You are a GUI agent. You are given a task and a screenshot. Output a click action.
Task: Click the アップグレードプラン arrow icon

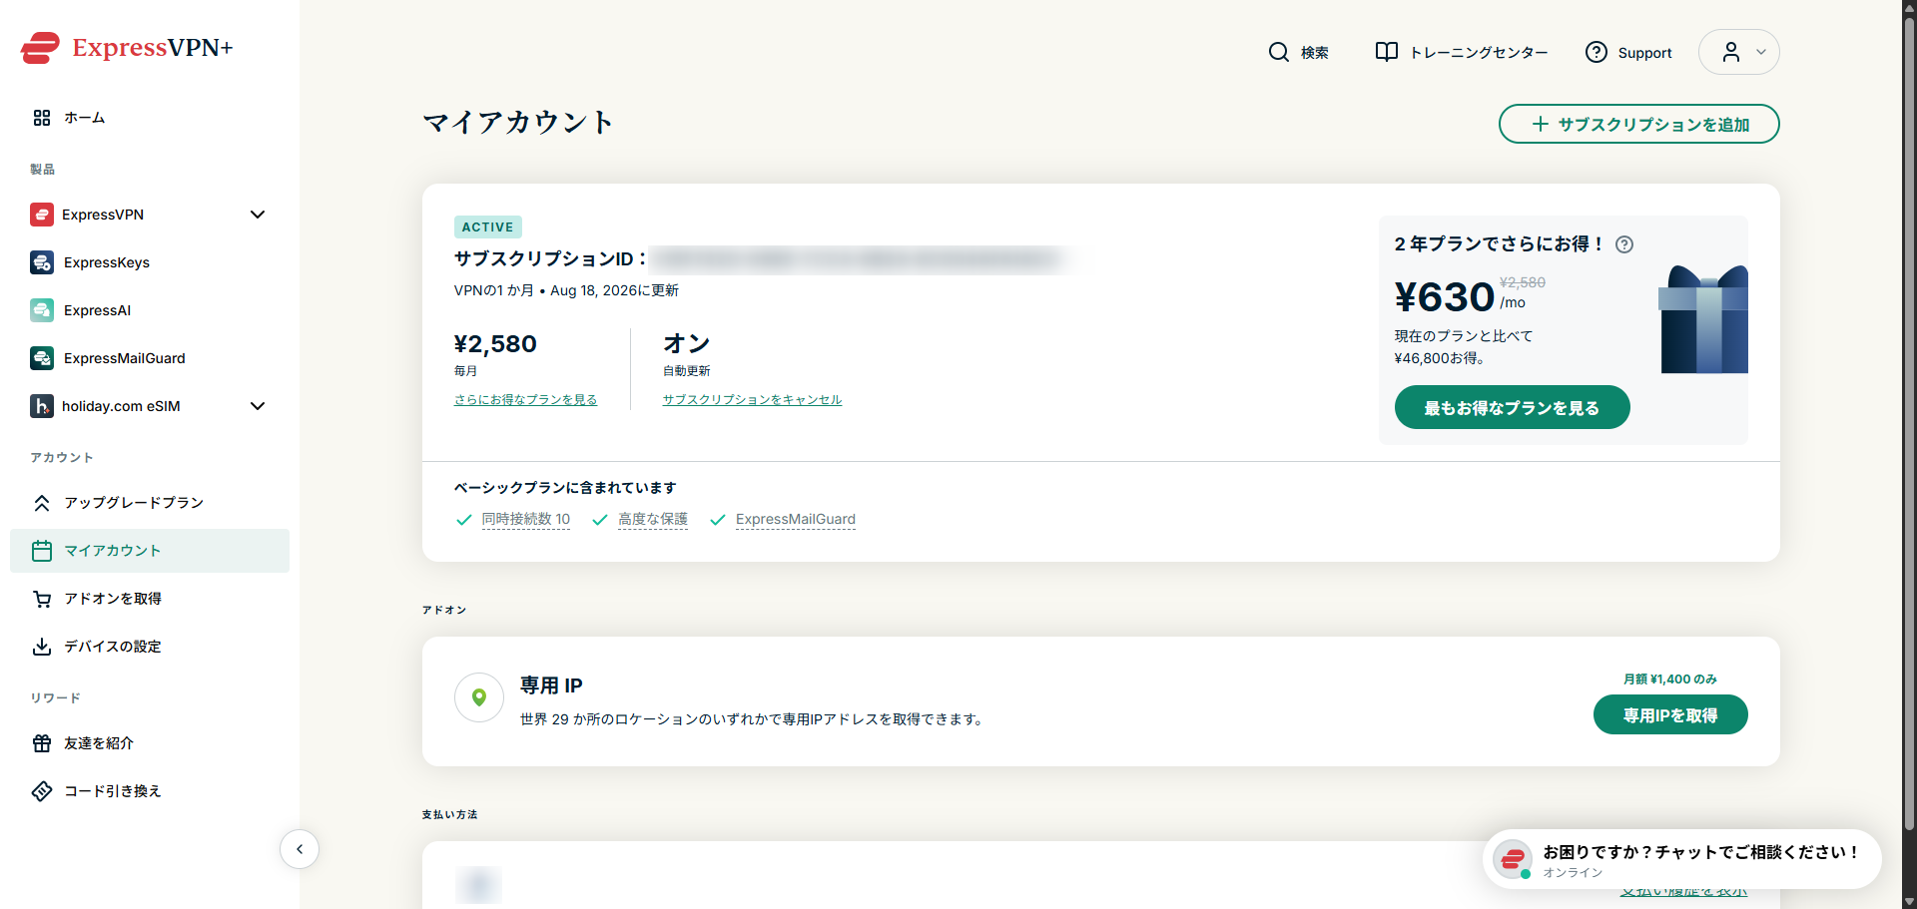[x=42, y=503]
